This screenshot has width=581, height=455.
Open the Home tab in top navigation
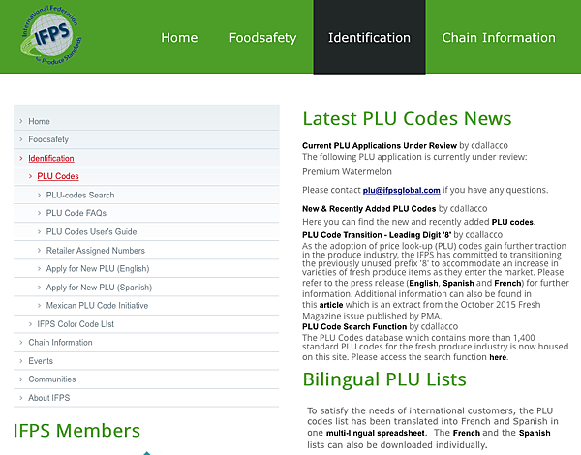[x=179, y=38]
